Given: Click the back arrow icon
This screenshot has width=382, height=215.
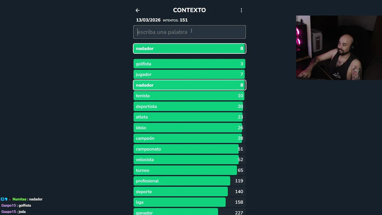Looking at the screenshot, I should click(138, 10).
